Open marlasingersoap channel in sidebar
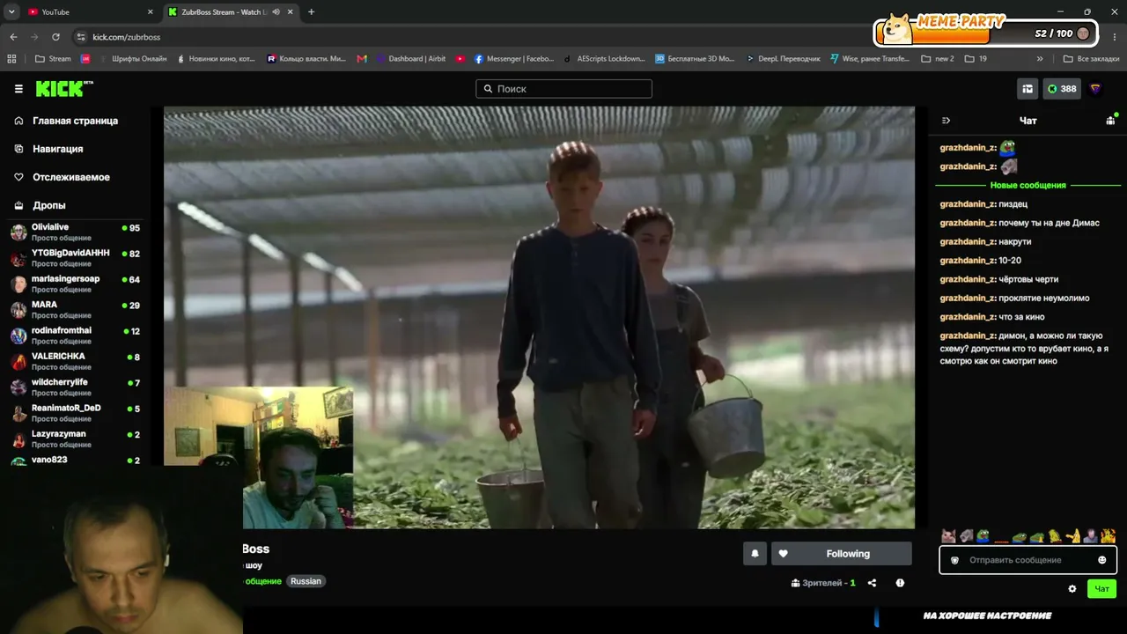The image size is (1127, 634). click(x=75, y=284)
